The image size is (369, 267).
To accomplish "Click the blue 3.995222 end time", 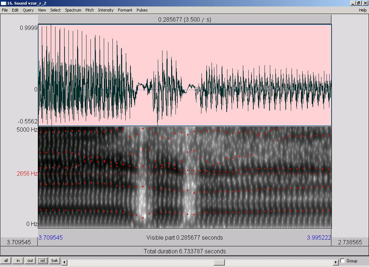I will pos(319,237).
